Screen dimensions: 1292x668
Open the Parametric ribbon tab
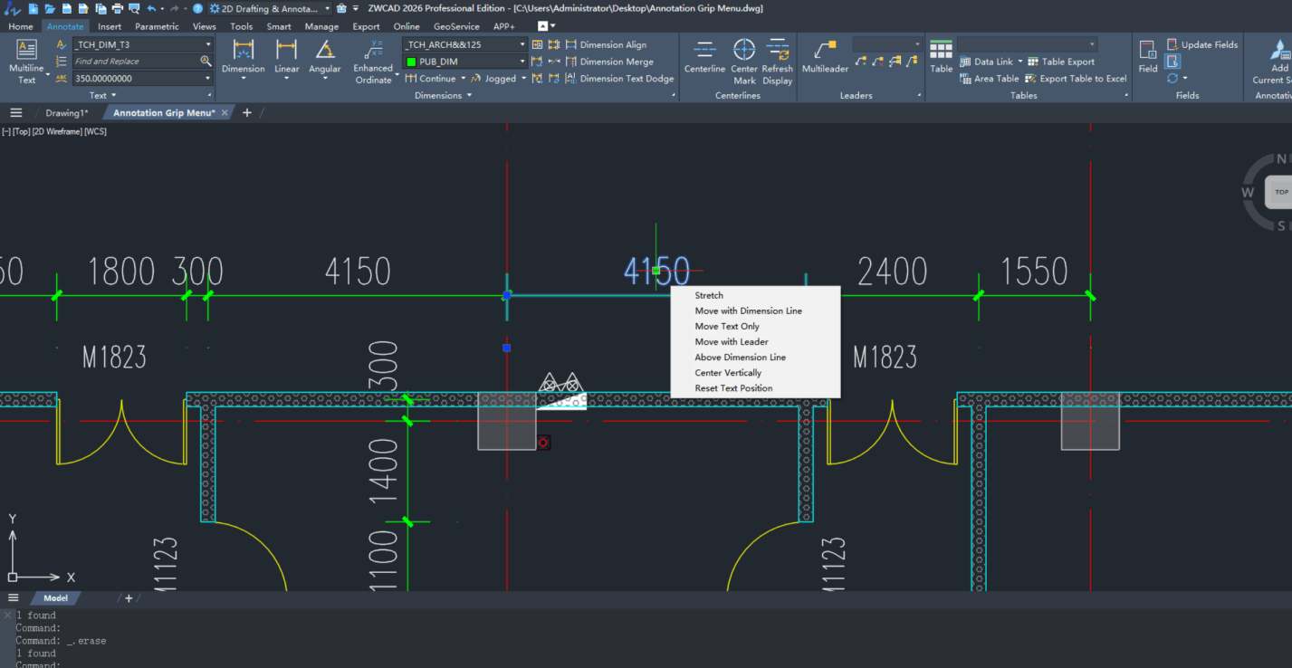pos(157,26)
